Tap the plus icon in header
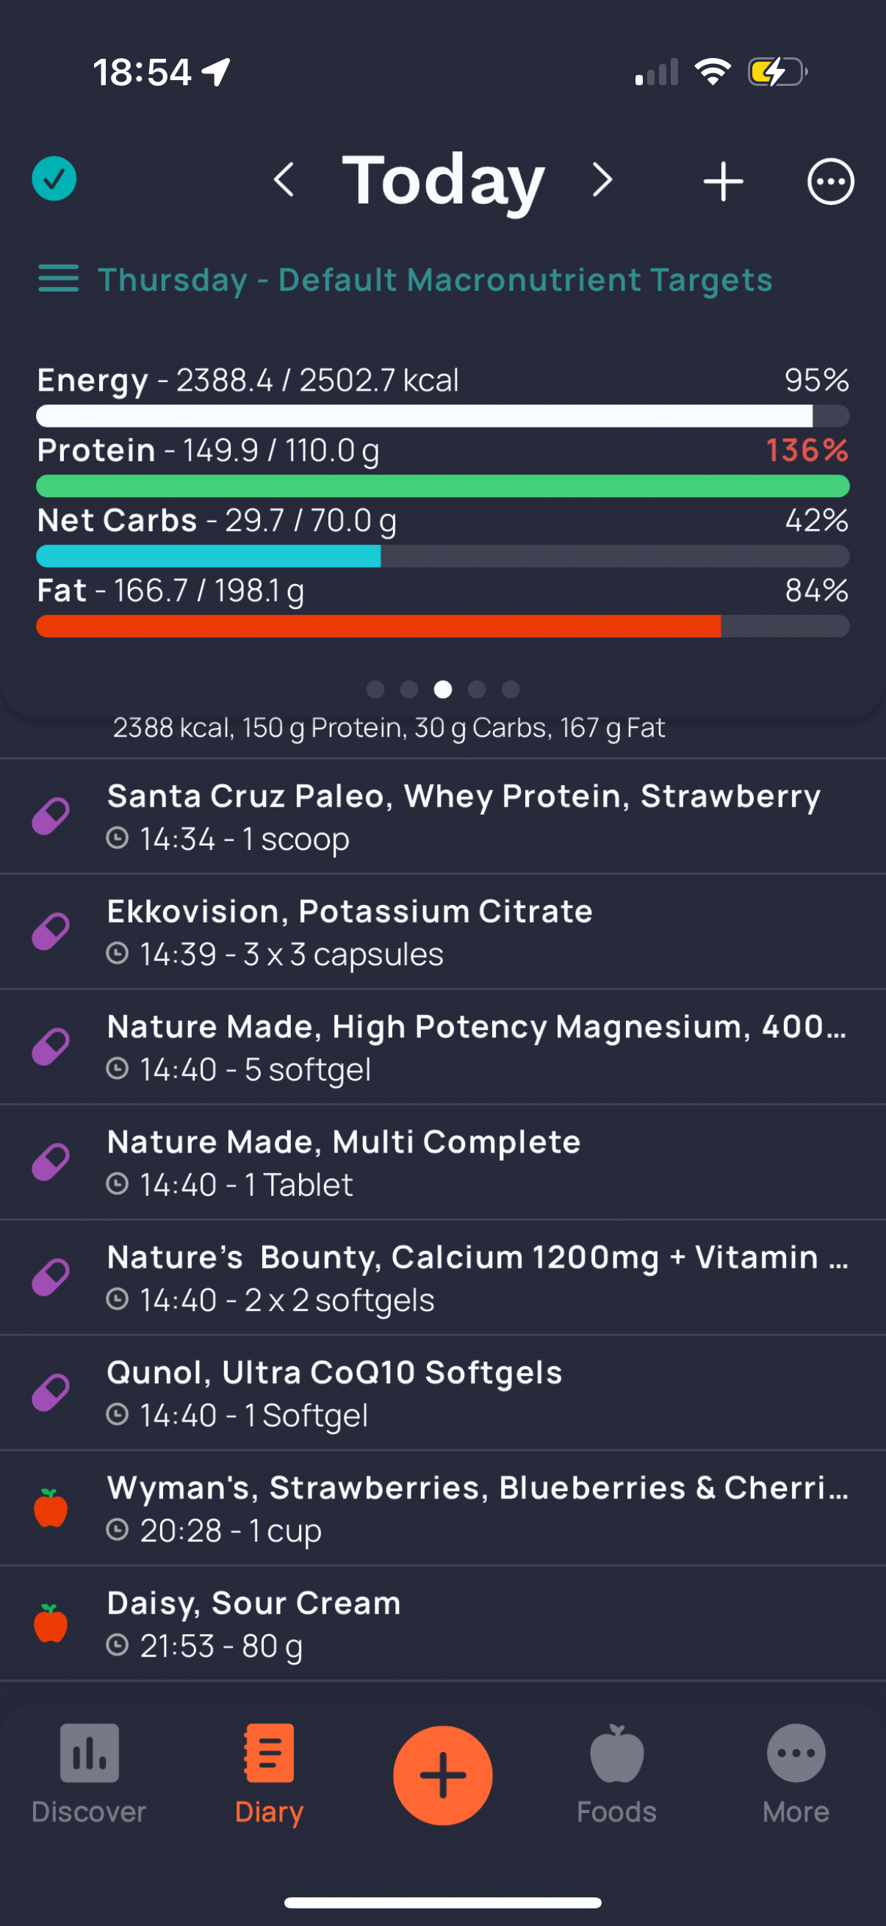The image size is (886, 1926). pyautogui.click(x=723, y=181)
